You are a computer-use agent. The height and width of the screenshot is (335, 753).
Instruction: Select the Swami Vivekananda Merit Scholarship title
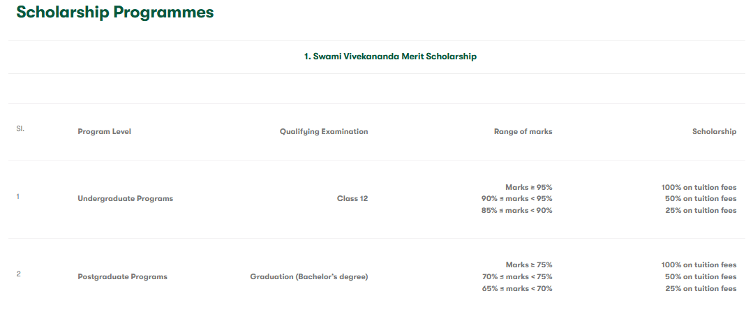390,57
